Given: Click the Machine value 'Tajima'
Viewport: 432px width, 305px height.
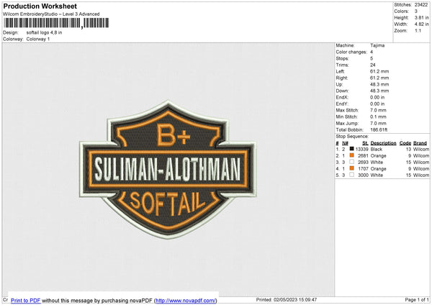Looking at the screenshot, I should [x=377, y=45].
